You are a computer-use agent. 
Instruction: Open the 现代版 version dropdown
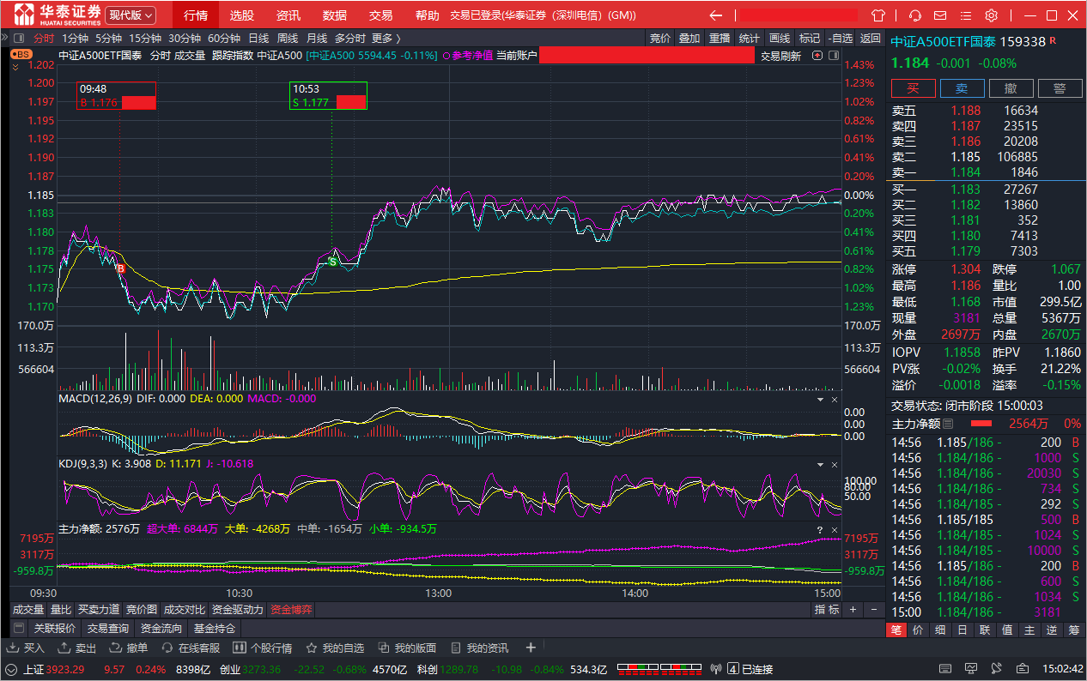tap(131, 15)
